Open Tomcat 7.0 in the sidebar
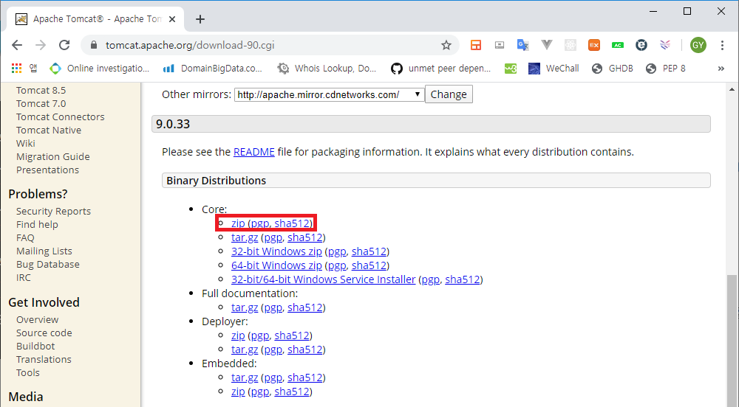 pyautogui.click(x=41, y=103)
